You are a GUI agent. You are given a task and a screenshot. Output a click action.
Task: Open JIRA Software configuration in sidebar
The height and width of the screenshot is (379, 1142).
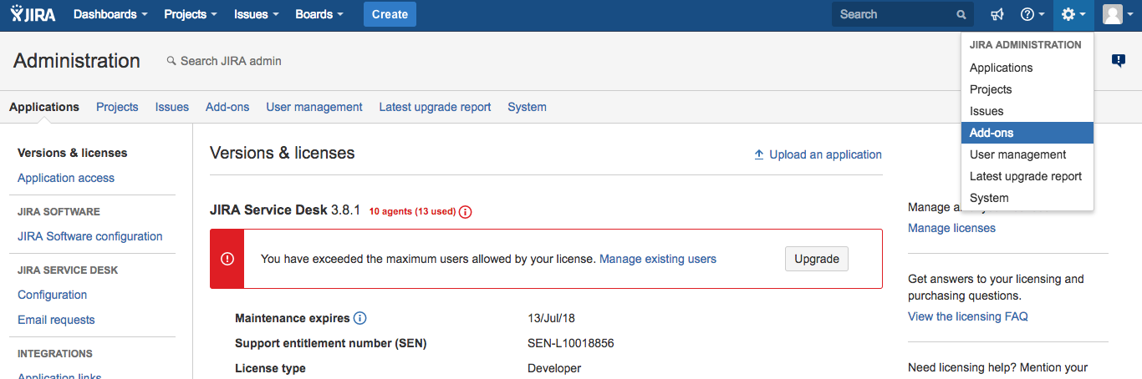90,236
